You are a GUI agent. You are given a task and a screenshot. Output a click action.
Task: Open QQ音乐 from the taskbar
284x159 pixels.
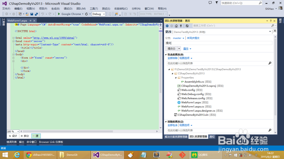(x=206, y=155)
